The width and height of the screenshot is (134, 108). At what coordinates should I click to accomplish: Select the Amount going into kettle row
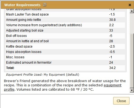(x=65, y=20)
